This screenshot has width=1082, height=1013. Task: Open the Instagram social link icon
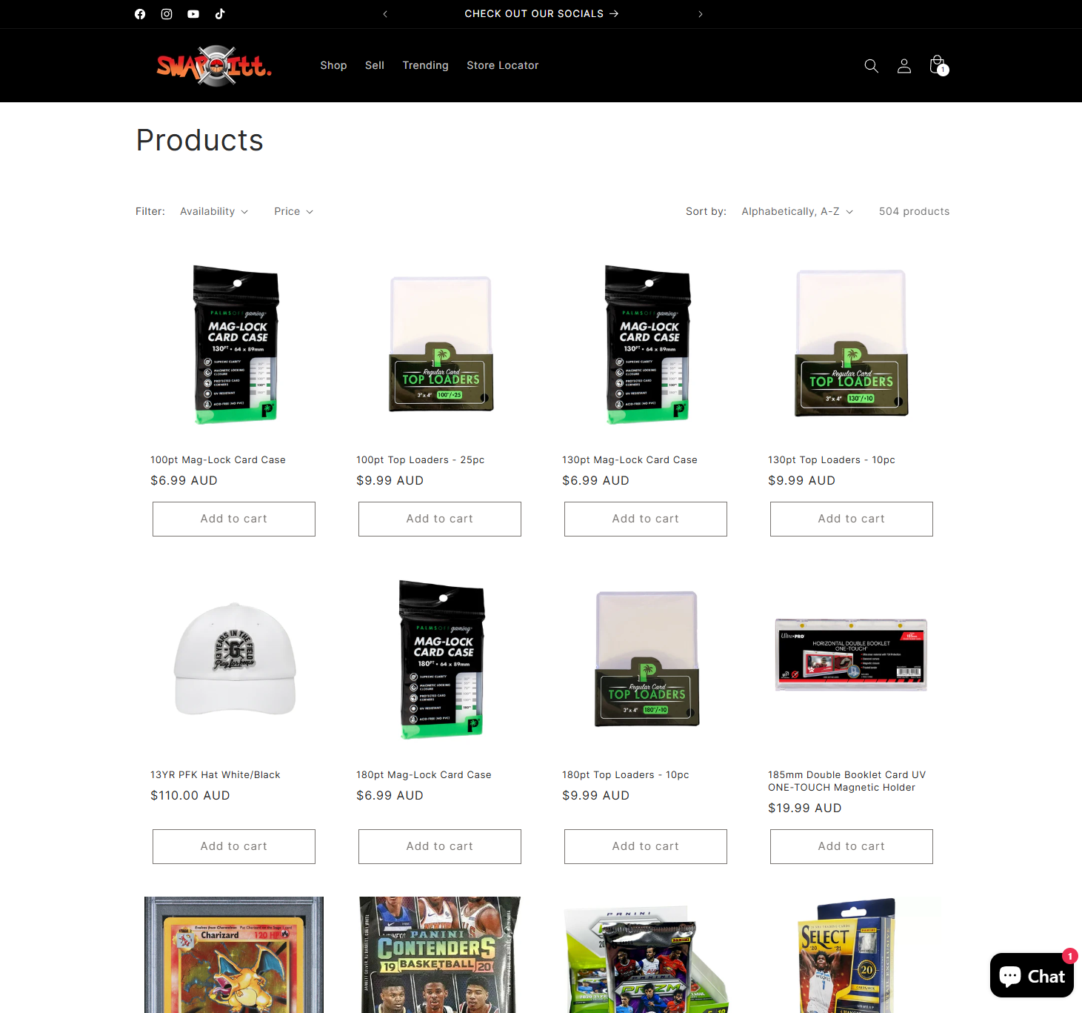coord(167,14)
